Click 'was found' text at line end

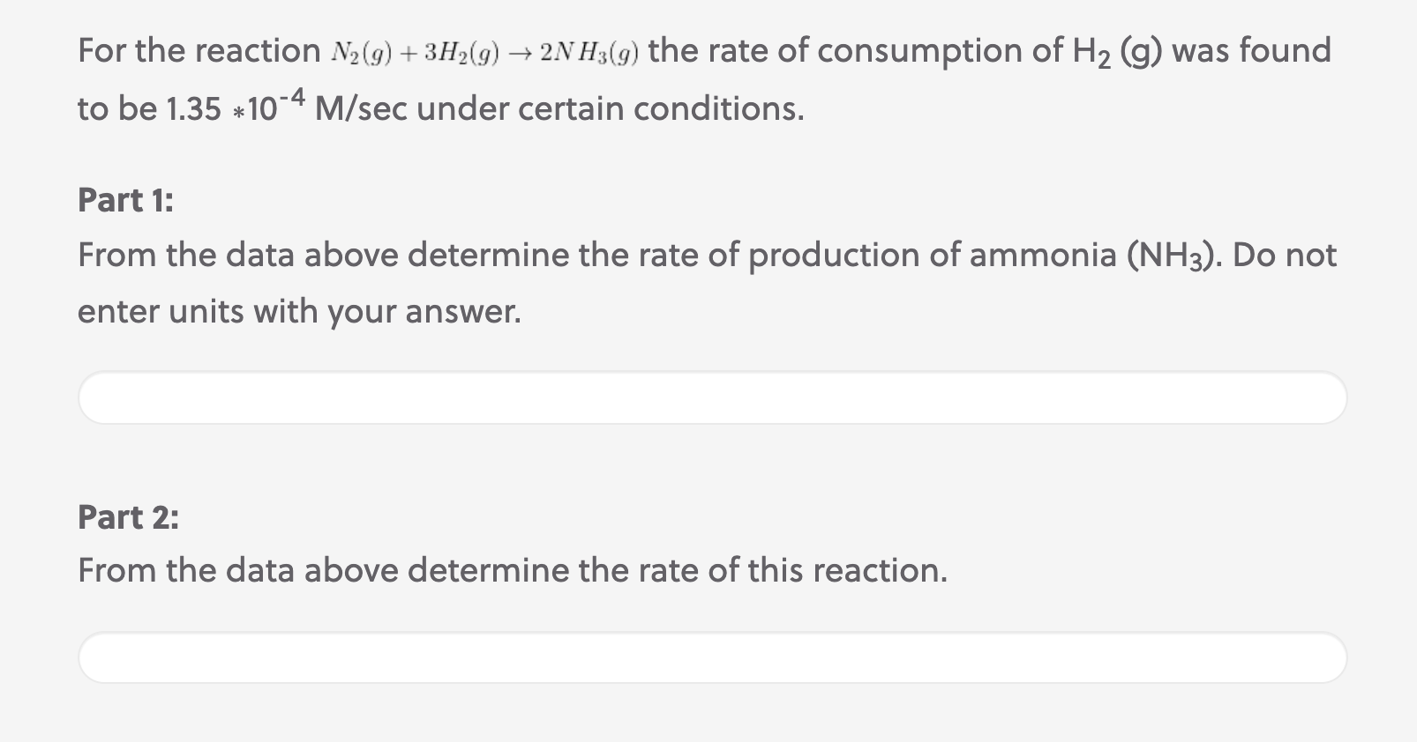[1252, 50]
